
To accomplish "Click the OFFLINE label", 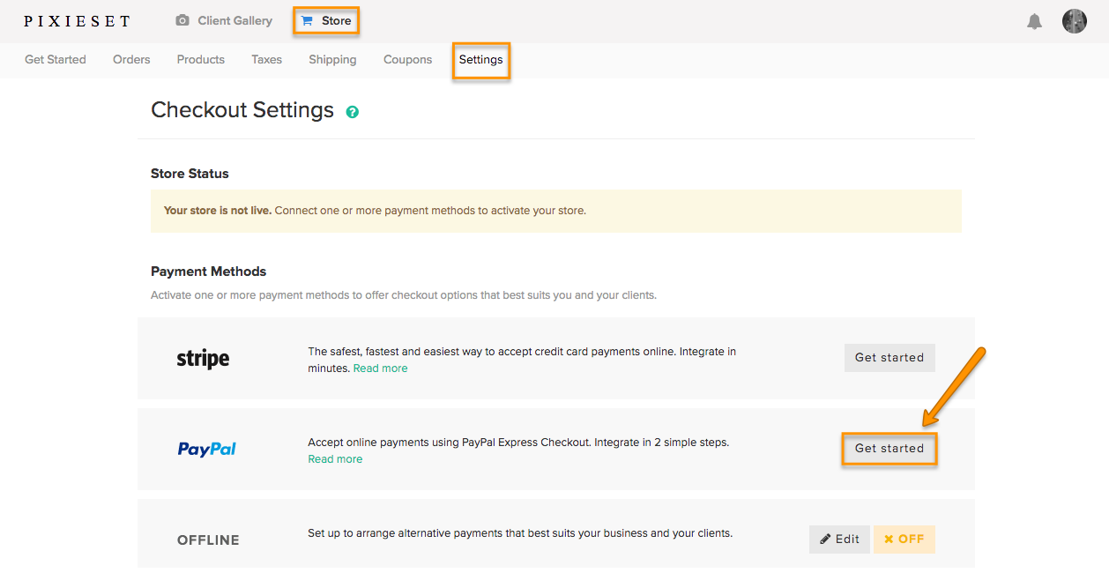I will click(x=208, y=540).
